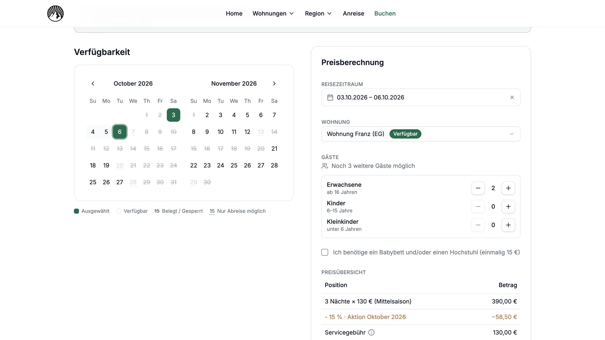Click the Reisezeitraum date range field
The height and width of the screenshot is (340, 605).
pyautogui.click(x=421, y=97)
